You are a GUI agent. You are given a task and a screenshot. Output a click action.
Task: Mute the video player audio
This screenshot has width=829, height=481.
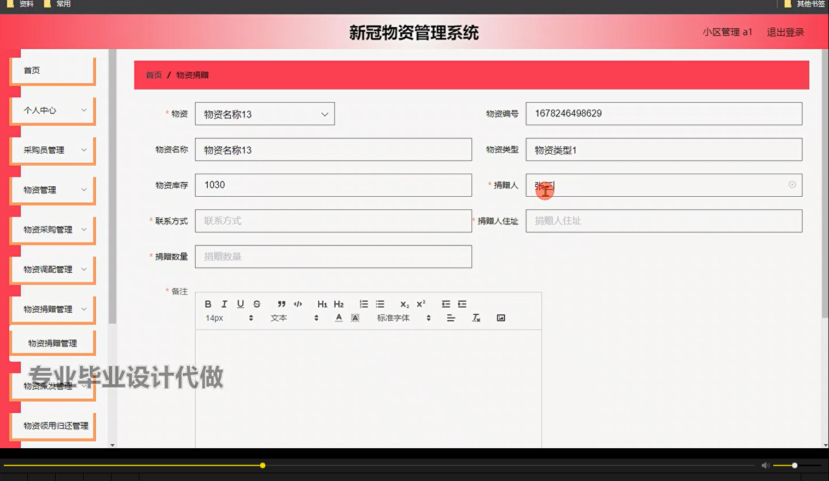(765, 465)
